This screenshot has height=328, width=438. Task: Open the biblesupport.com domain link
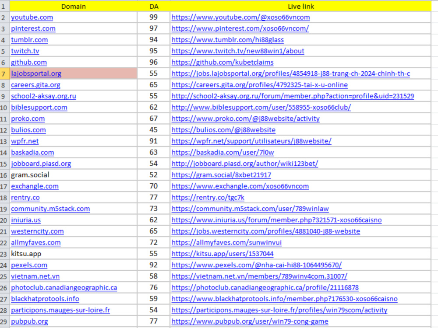(39, 108)
